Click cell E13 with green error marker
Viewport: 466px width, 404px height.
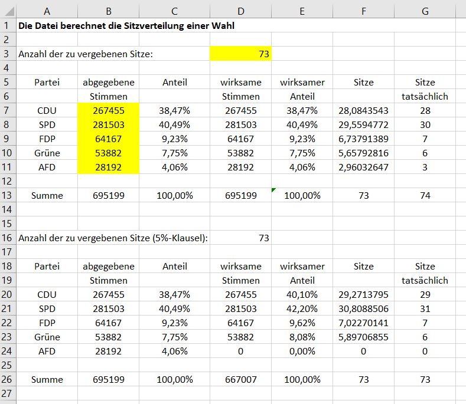pyautogui.click(x=302, y=195)
